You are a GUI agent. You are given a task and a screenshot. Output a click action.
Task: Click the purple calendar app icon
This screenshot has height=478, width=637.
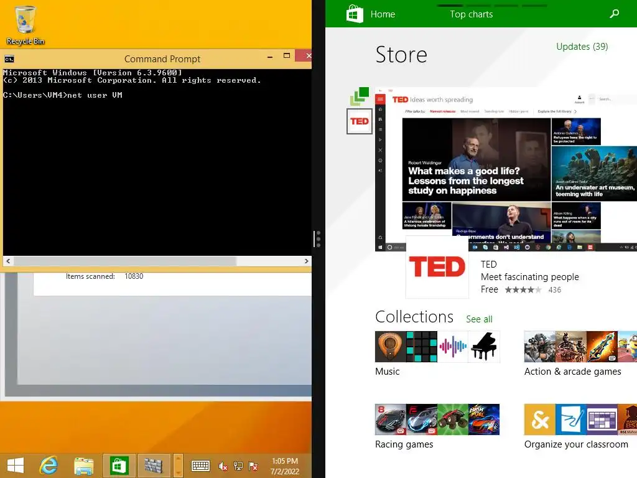click(x=602, y=419)
